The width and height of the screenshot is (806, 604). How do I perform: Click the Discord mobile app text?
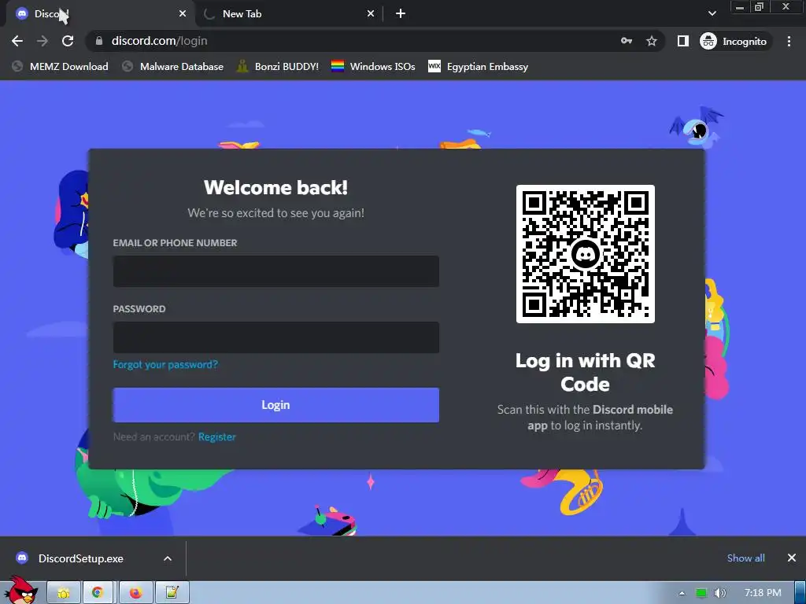600,418
